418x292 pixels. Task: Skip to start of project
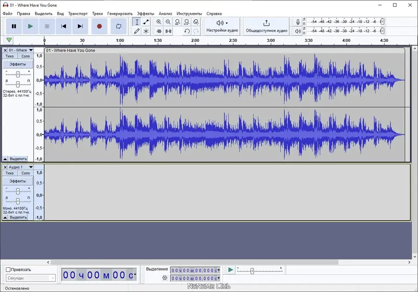[x=63, y=26]
